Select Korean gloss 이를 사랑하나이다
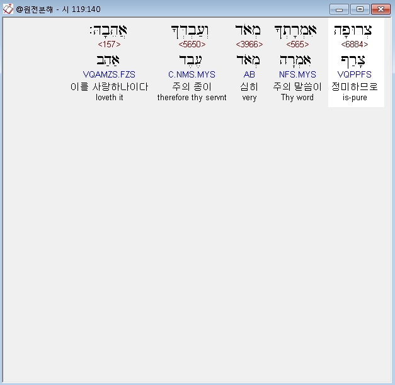The height and width of the screenshot is (385, 395). 109,87
